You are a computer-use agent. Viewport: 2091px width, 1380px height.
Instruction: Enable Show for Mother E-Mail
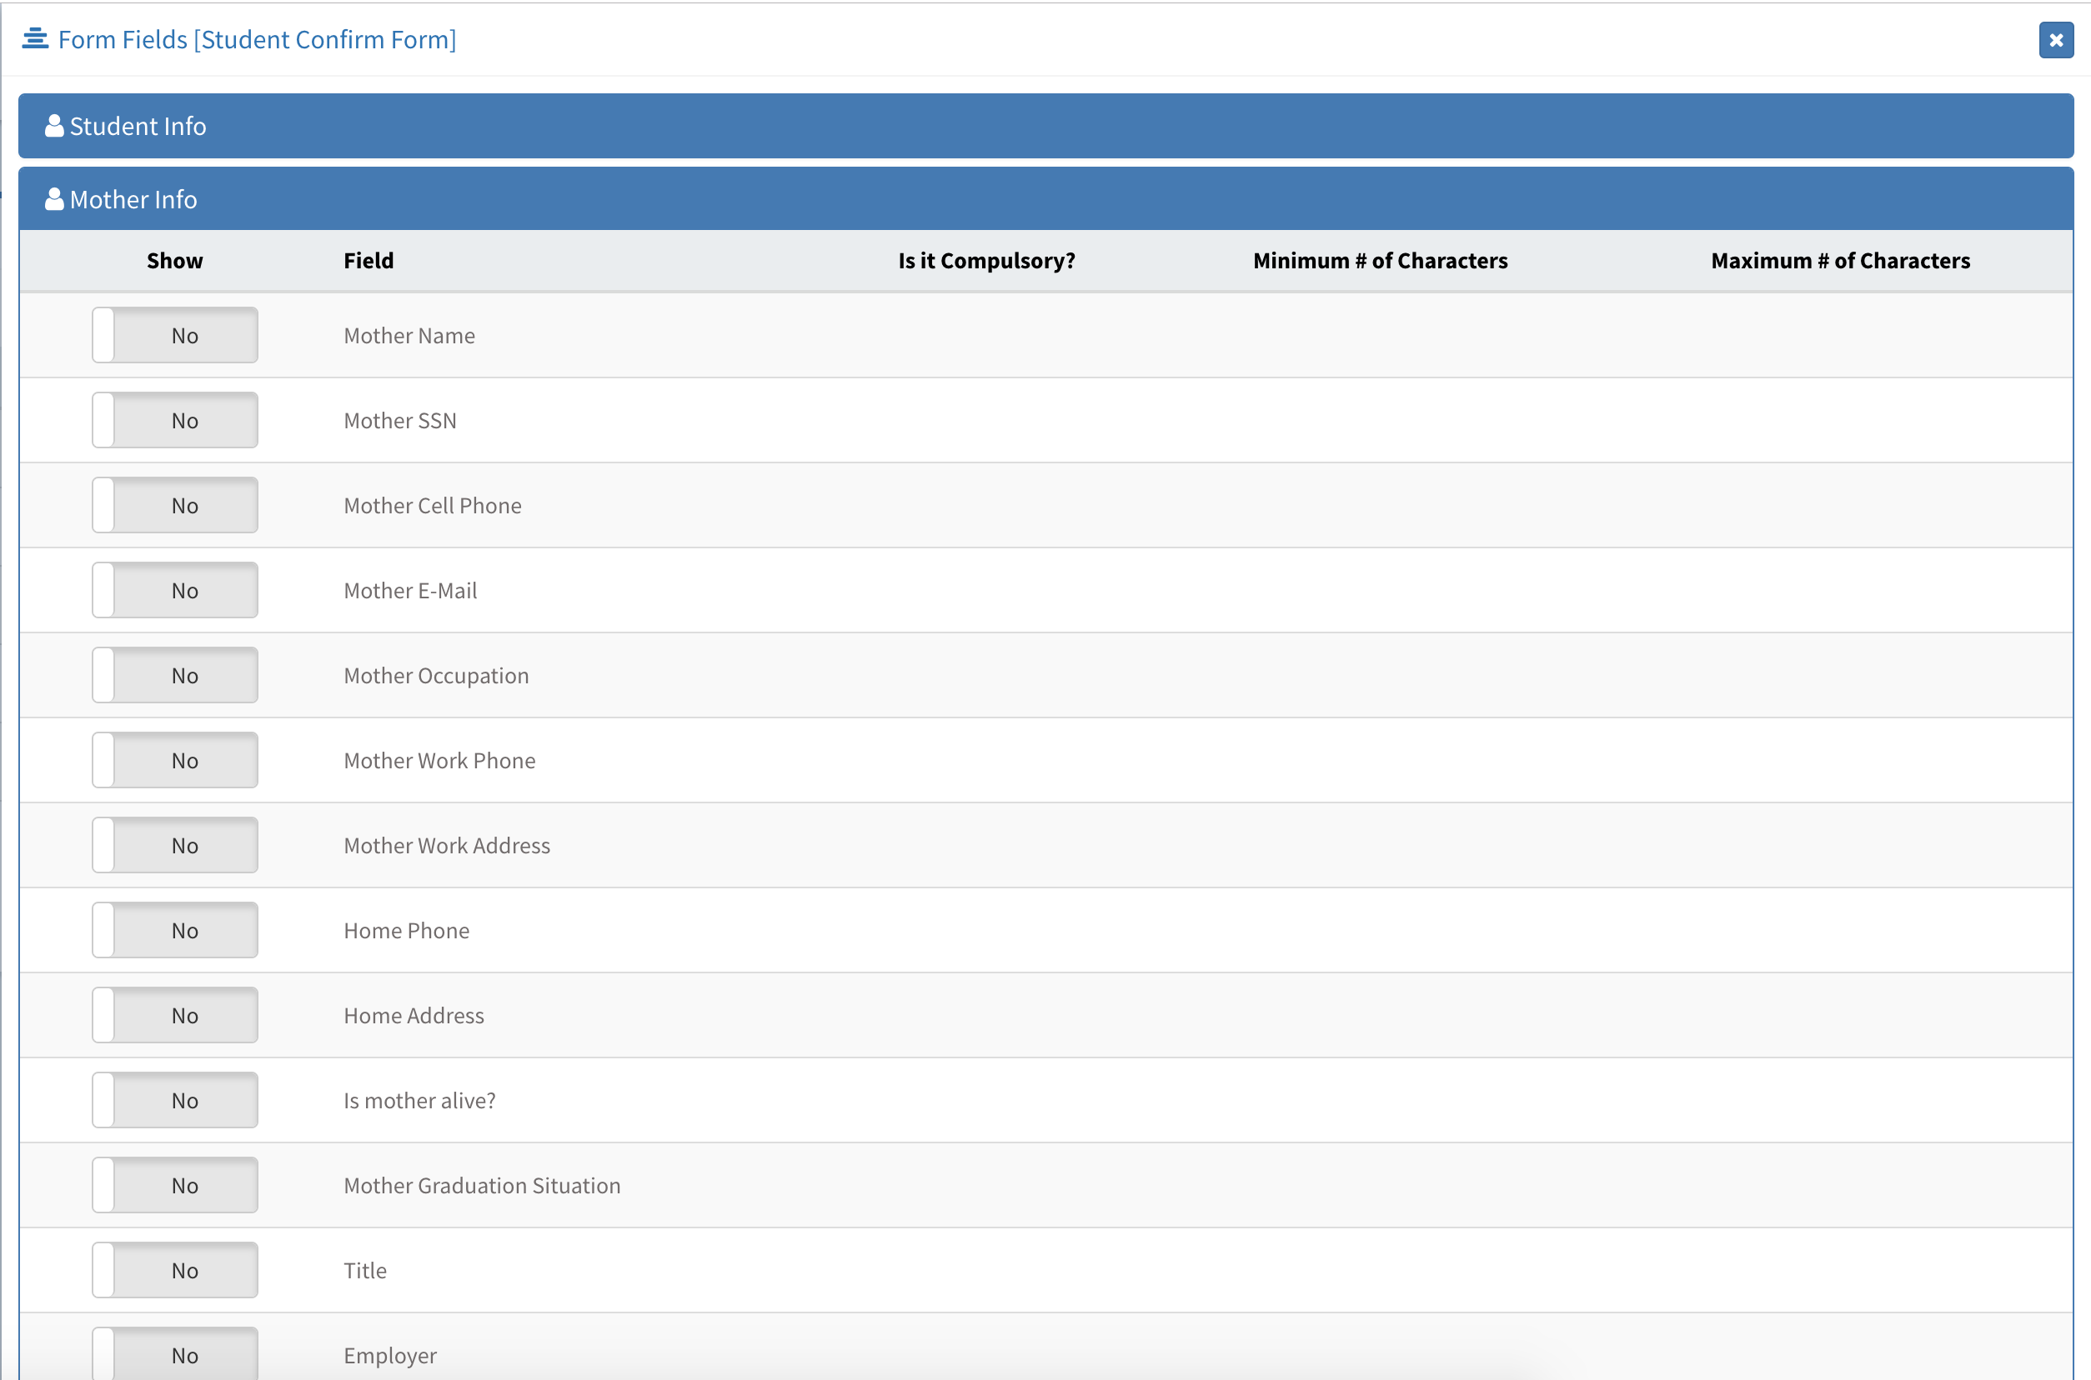coord(175,591)
